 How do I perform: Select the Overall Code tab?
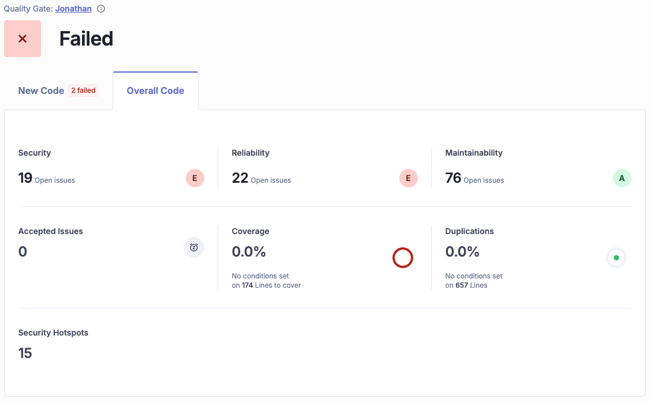click(155, 91)
